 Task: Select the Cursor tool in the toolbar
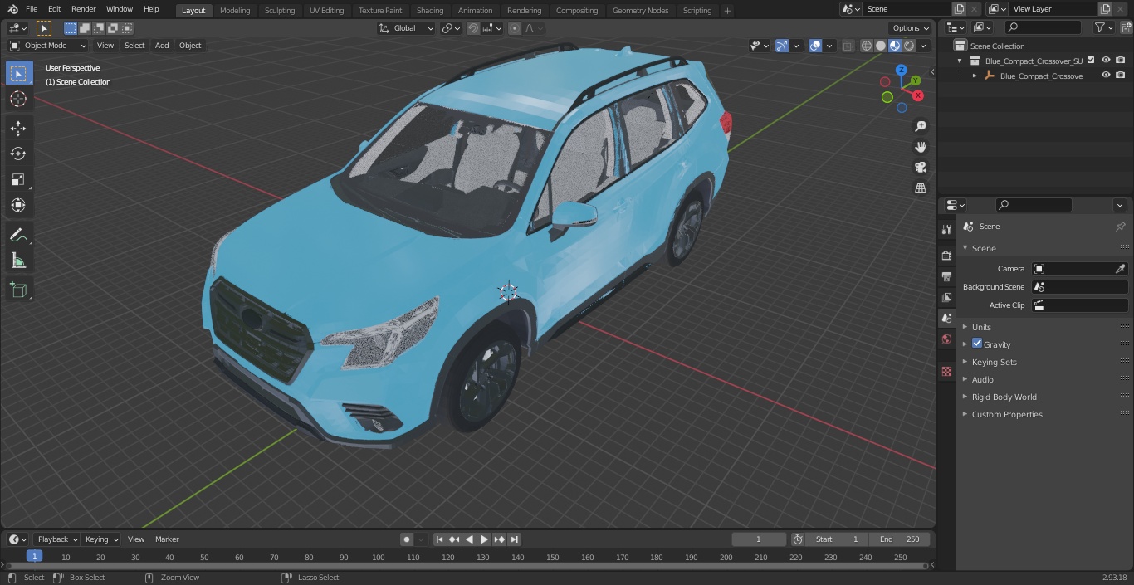coord(18,99)
